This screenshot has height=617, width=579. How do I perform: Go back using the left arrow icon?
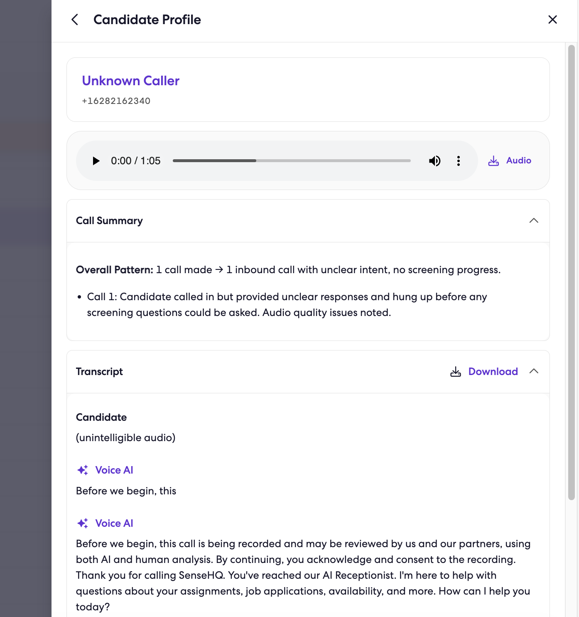pyautogui.click(x=75, y=20)
